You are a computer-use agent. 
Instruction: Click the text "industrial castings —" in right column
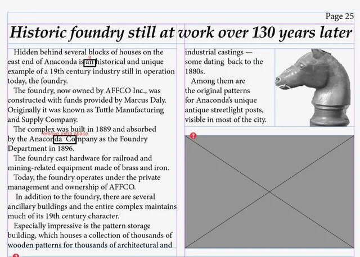click(x=219, y=52)
